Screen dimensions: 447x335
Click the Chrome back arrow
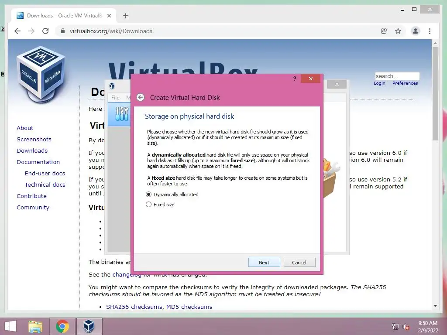coord(17,31)
